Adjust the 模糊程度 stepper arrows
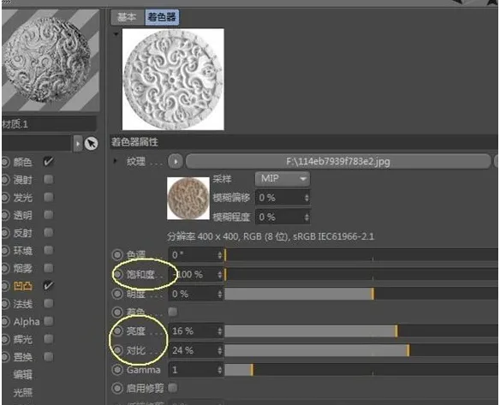This screenshot has height=405, width=500. 307,217
